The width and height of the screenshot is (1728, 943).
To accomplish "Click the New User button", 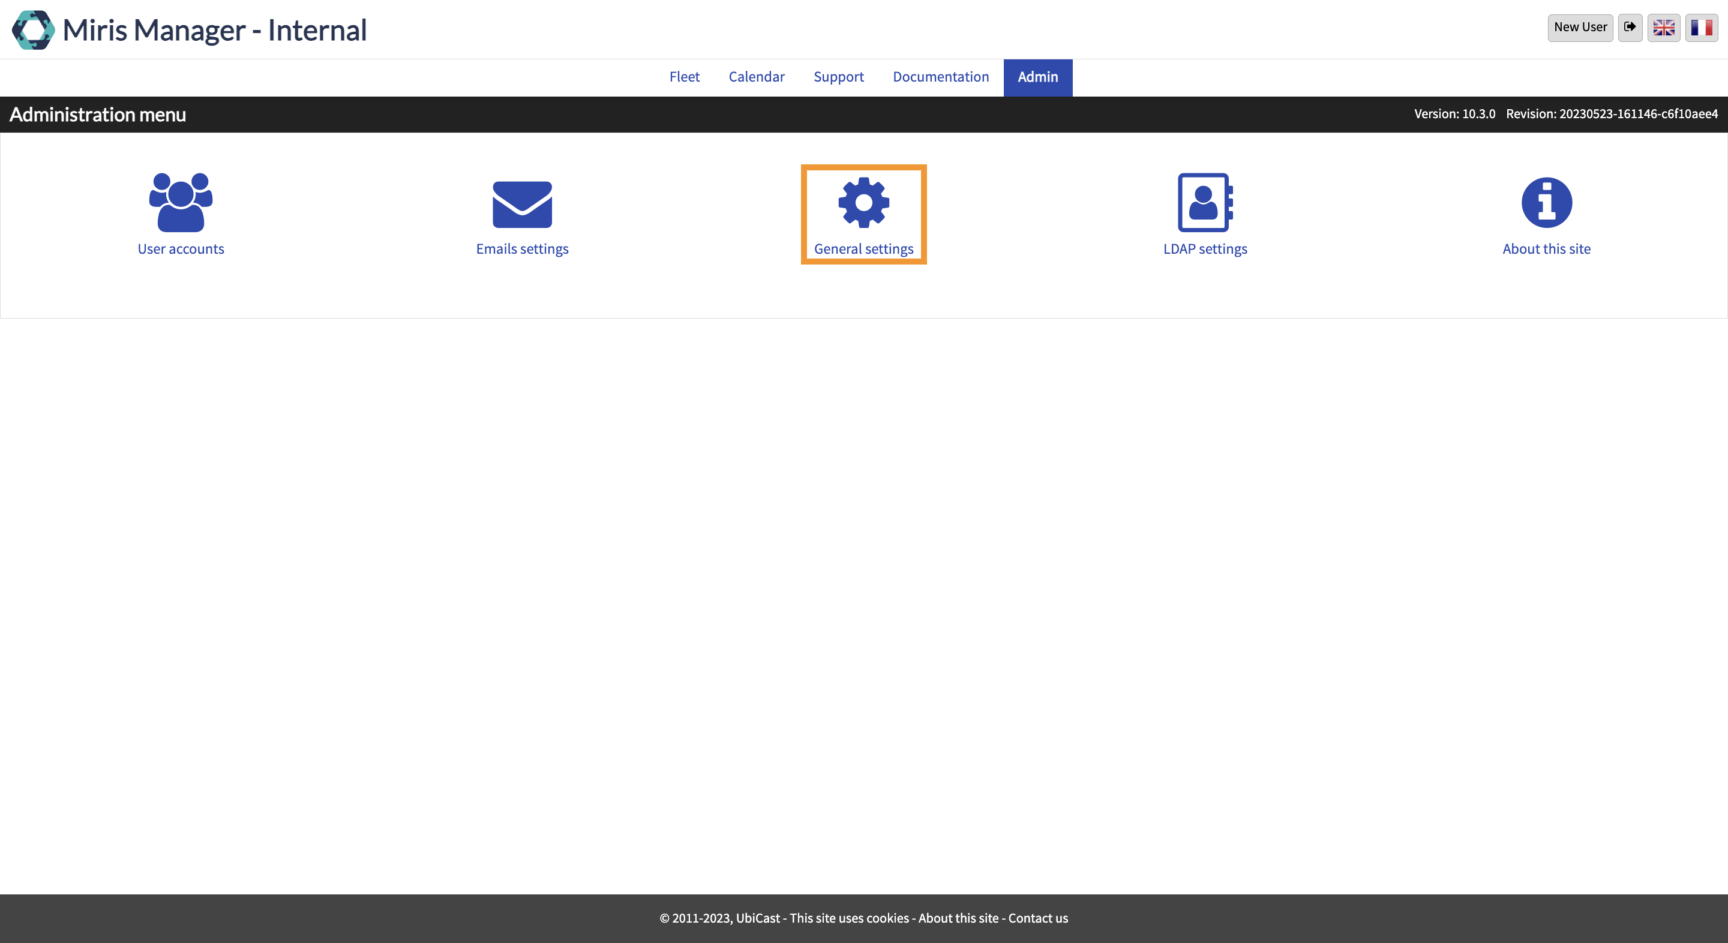I will pos(1580,28).
